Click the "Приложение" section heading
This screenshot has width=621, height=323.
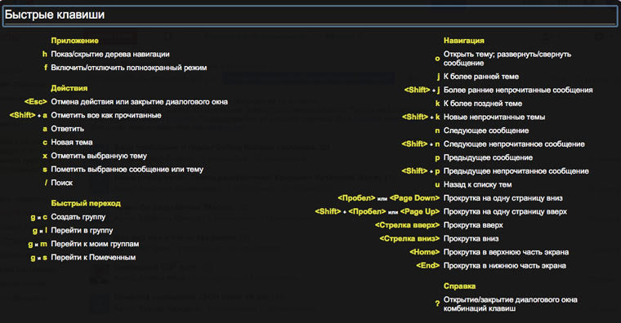[75, 41]
